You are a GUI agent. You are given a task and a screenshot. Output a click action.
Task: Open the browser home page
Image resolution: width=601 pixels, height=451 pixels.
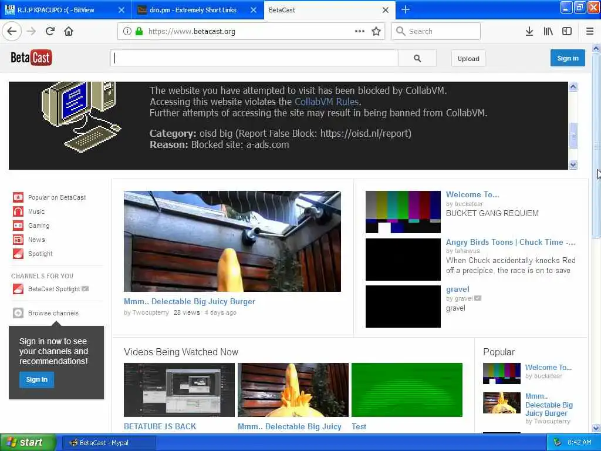pos(69,32)
